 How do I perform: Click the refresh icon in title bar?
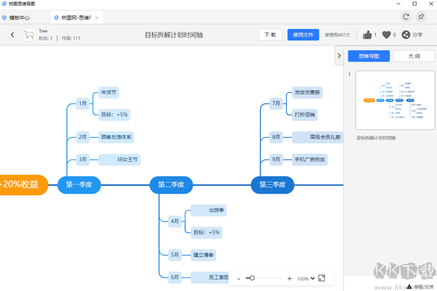(406, 17)
